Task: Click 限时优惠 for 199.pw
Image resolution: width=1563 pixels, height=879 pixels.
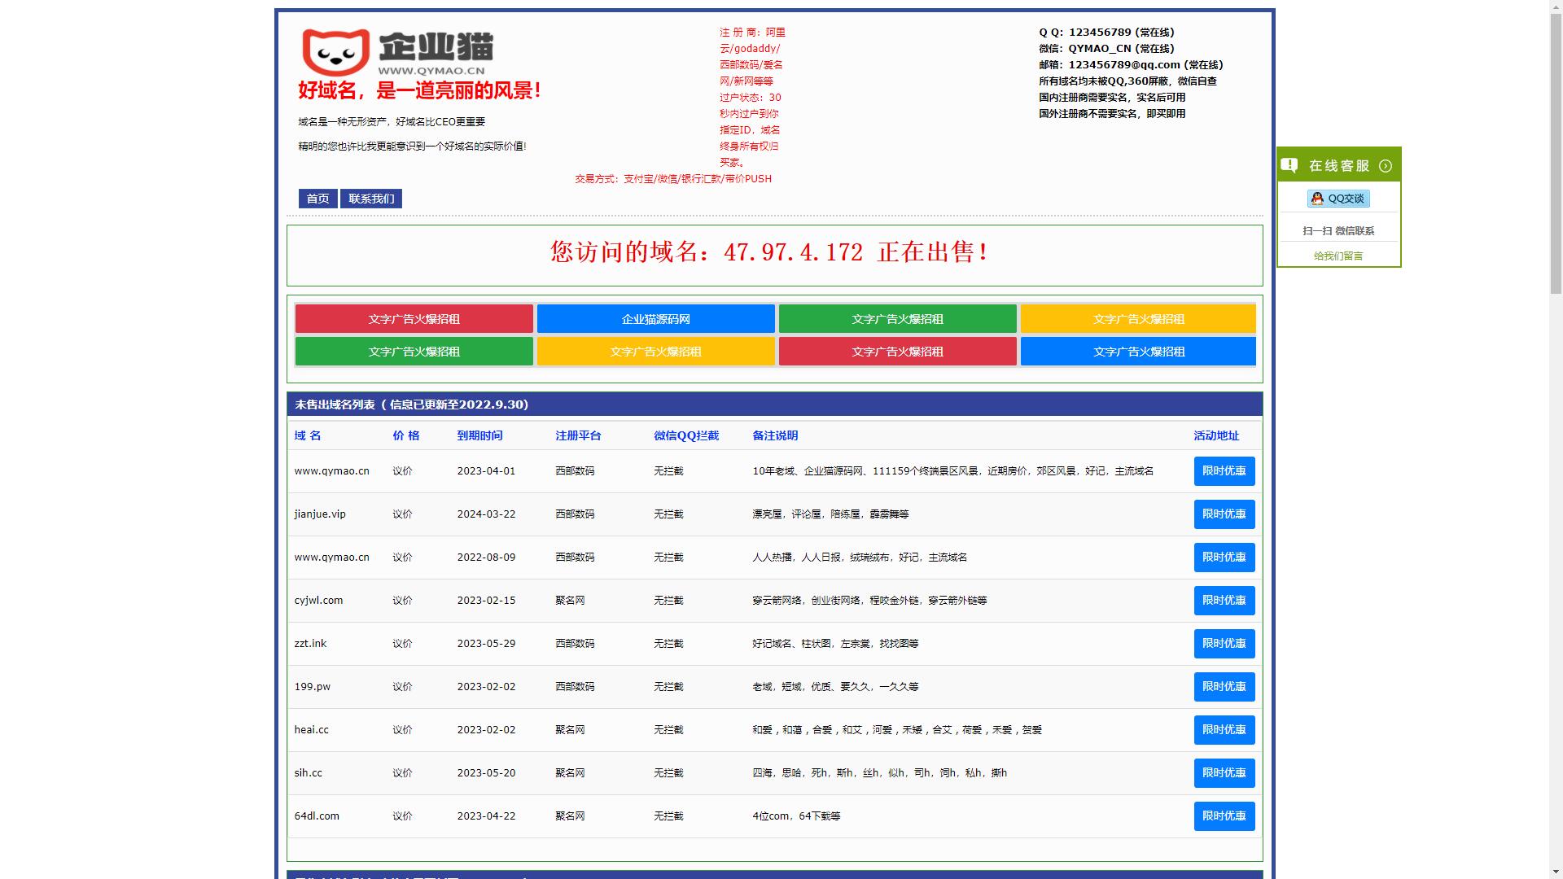Action: tap(1224, 687)
